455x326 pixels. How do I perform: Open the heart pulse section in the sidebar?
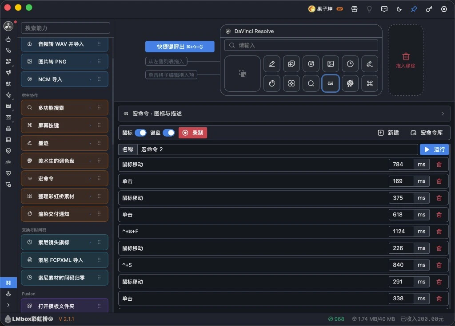pyautogui.click(x=8, y=173)
